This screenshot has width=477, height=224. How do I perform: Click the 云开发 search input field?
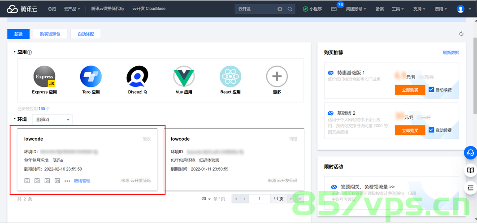coord(256,9)
